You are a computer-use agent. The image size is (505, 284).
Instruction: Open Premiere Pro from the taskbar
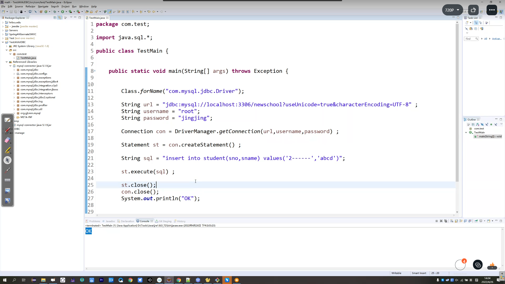pos(101,280)
